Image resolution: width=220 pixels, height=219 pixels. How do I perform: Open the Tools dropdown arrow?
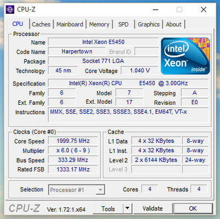tap(128, 209)
